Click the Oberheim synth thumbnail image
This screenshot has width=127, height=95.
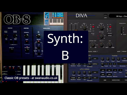click(54, 19)
